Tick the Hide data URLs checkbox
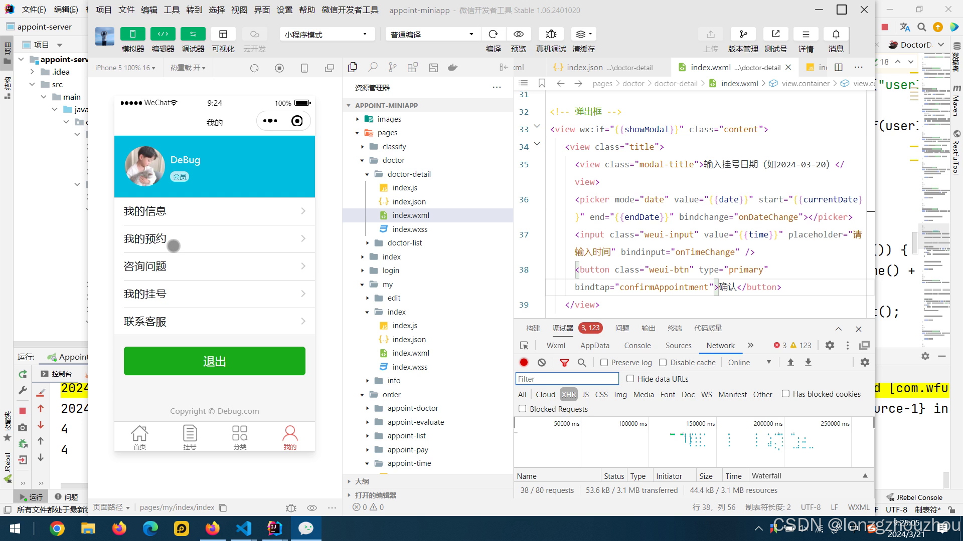 pos(630,379)
